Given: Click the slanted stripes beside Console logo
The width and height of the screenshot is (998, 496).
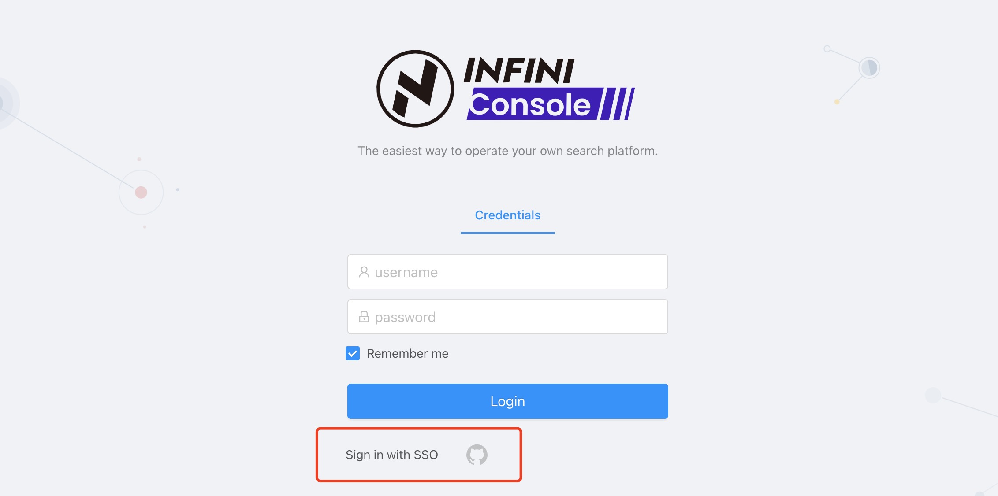Looking at the screenshot, I should 615,104.
